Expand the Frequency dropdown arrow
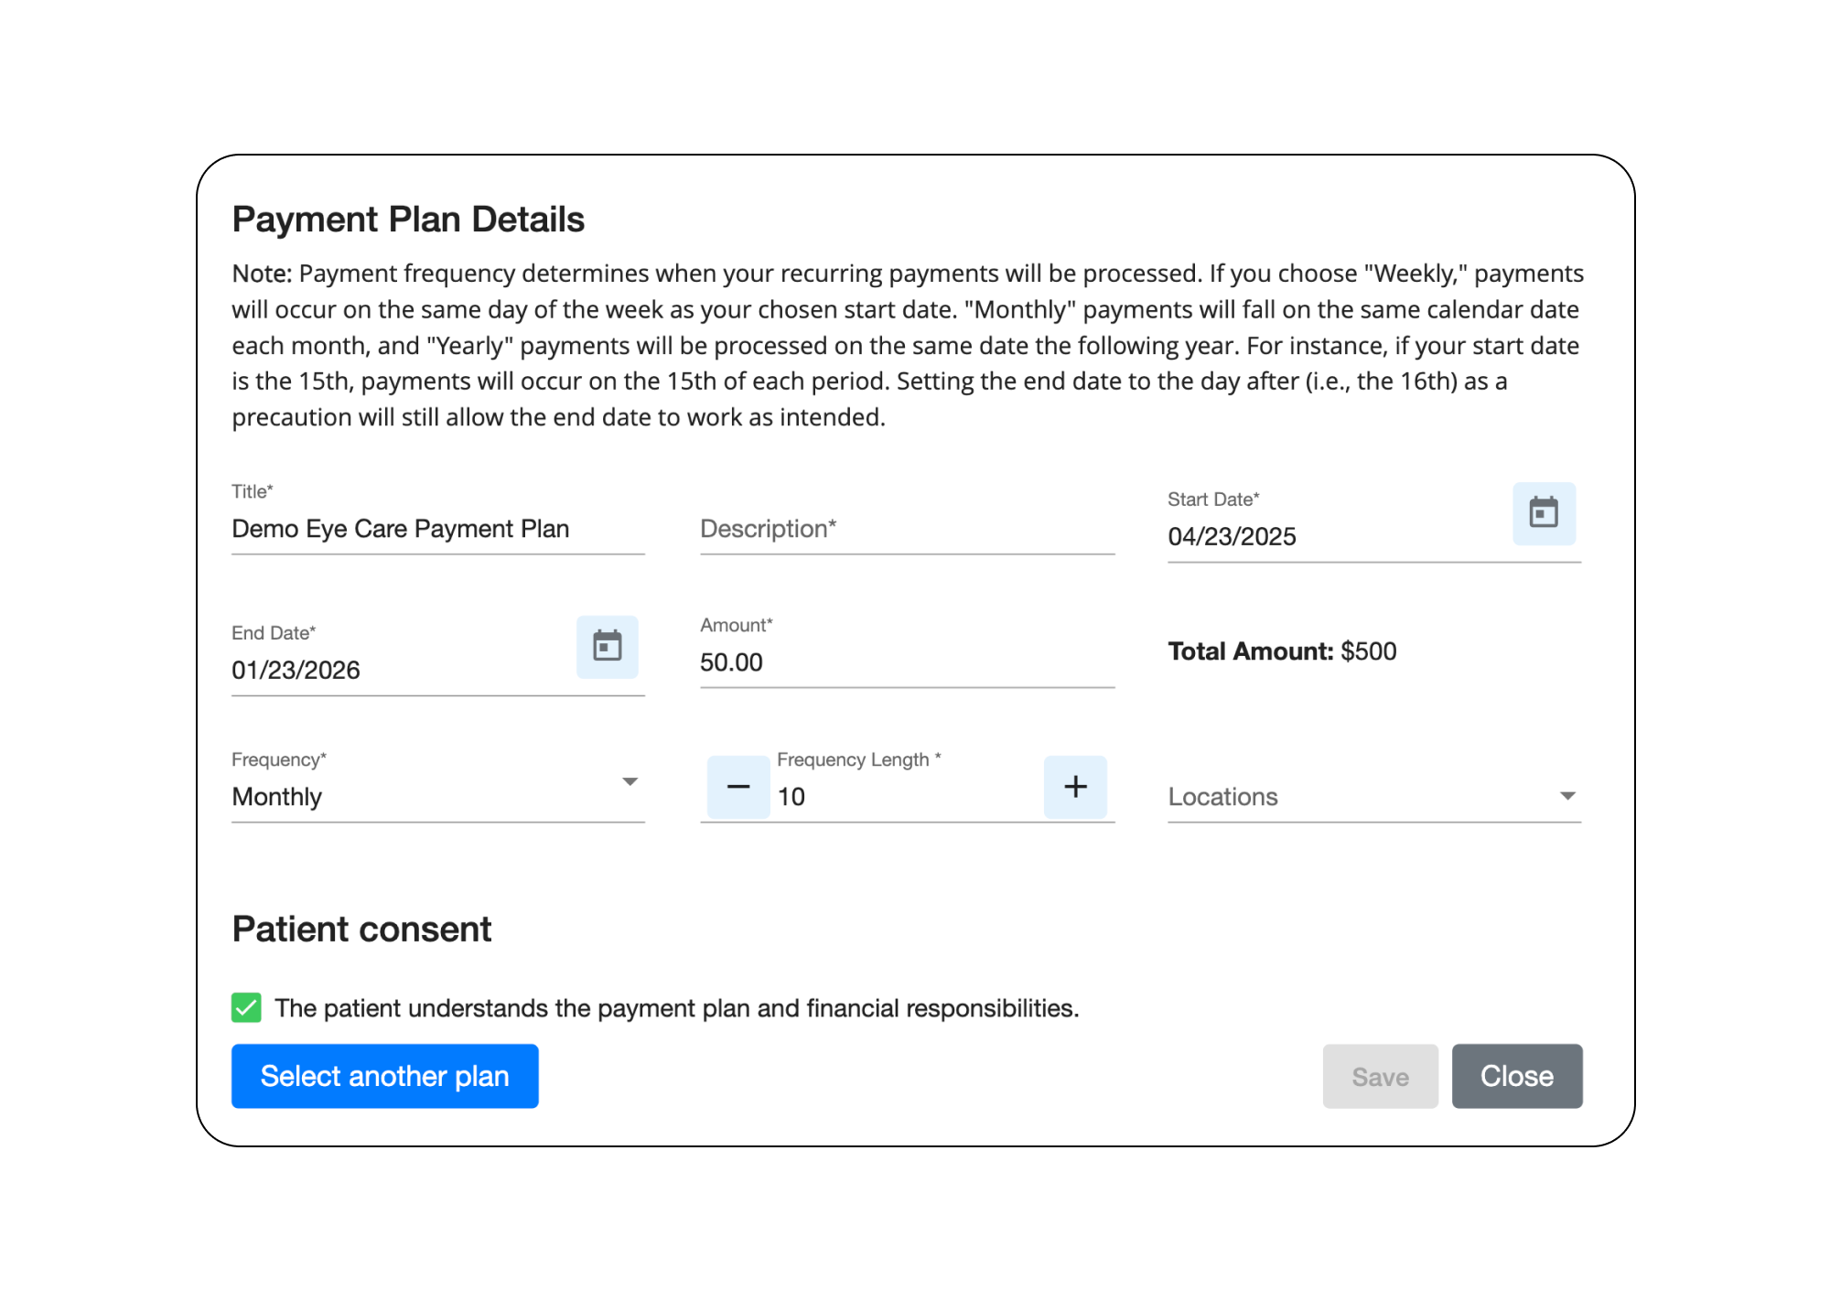Viewport: 1830px width, 1301px height. click(x=630, y=782)
